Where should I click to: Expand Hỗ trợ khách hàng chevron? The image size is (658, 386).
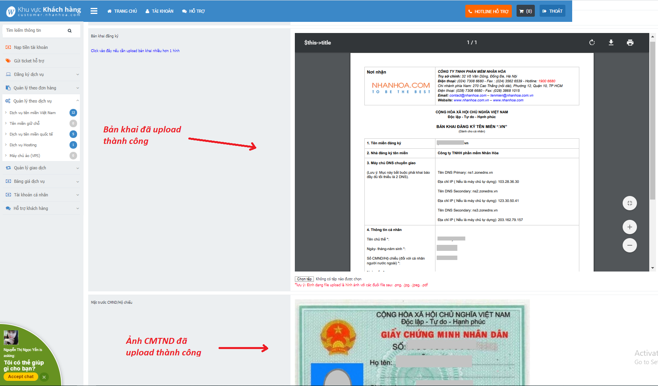(x=77, y=208)
